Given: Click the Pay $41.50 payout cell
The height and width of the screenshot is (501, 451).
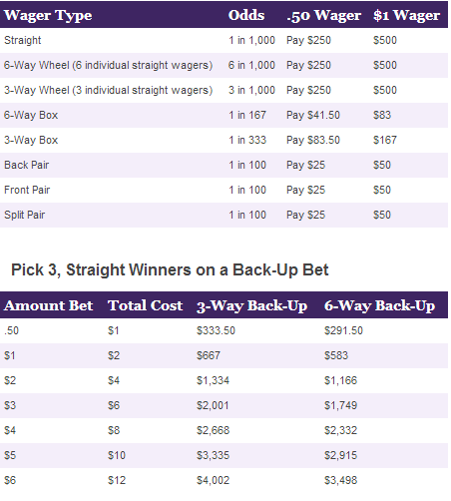Looking at the screenshot, I should pyautogui.click(x=313, y=115).
